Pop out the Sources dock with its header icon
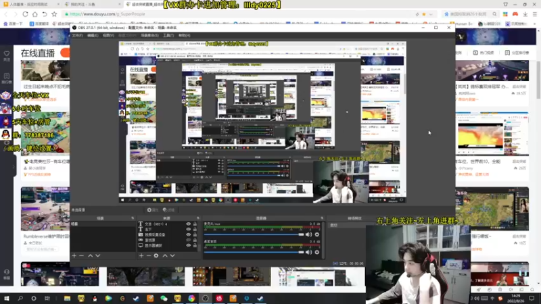Screen dimensions: 541x304 198,218
